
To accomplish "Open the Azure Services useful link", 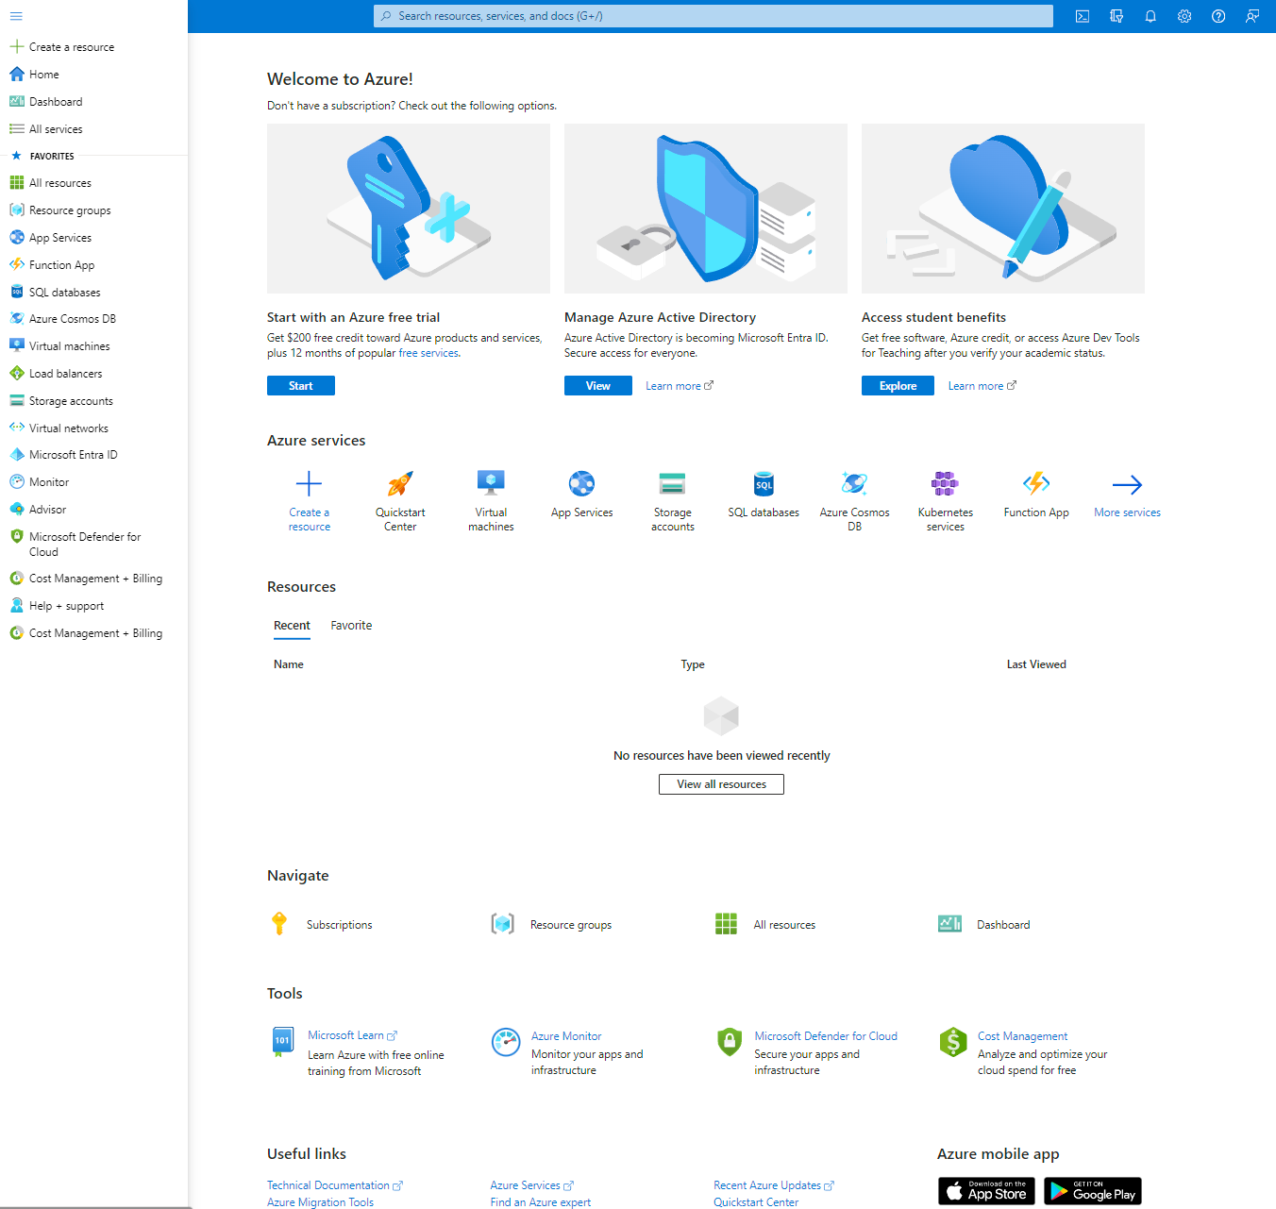I will coord(531,1185).
